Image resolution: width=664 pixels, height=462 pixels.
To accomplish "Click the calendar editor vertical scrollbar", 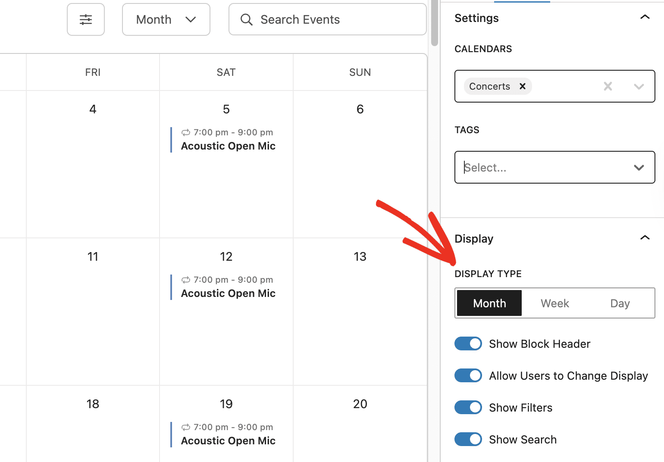I will (x=434, y=22).
